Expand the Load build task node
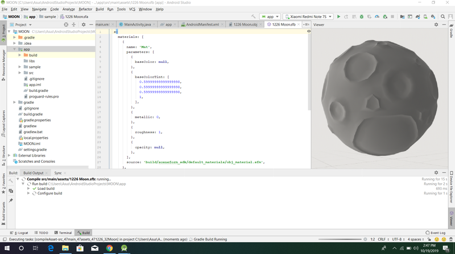 28,188
